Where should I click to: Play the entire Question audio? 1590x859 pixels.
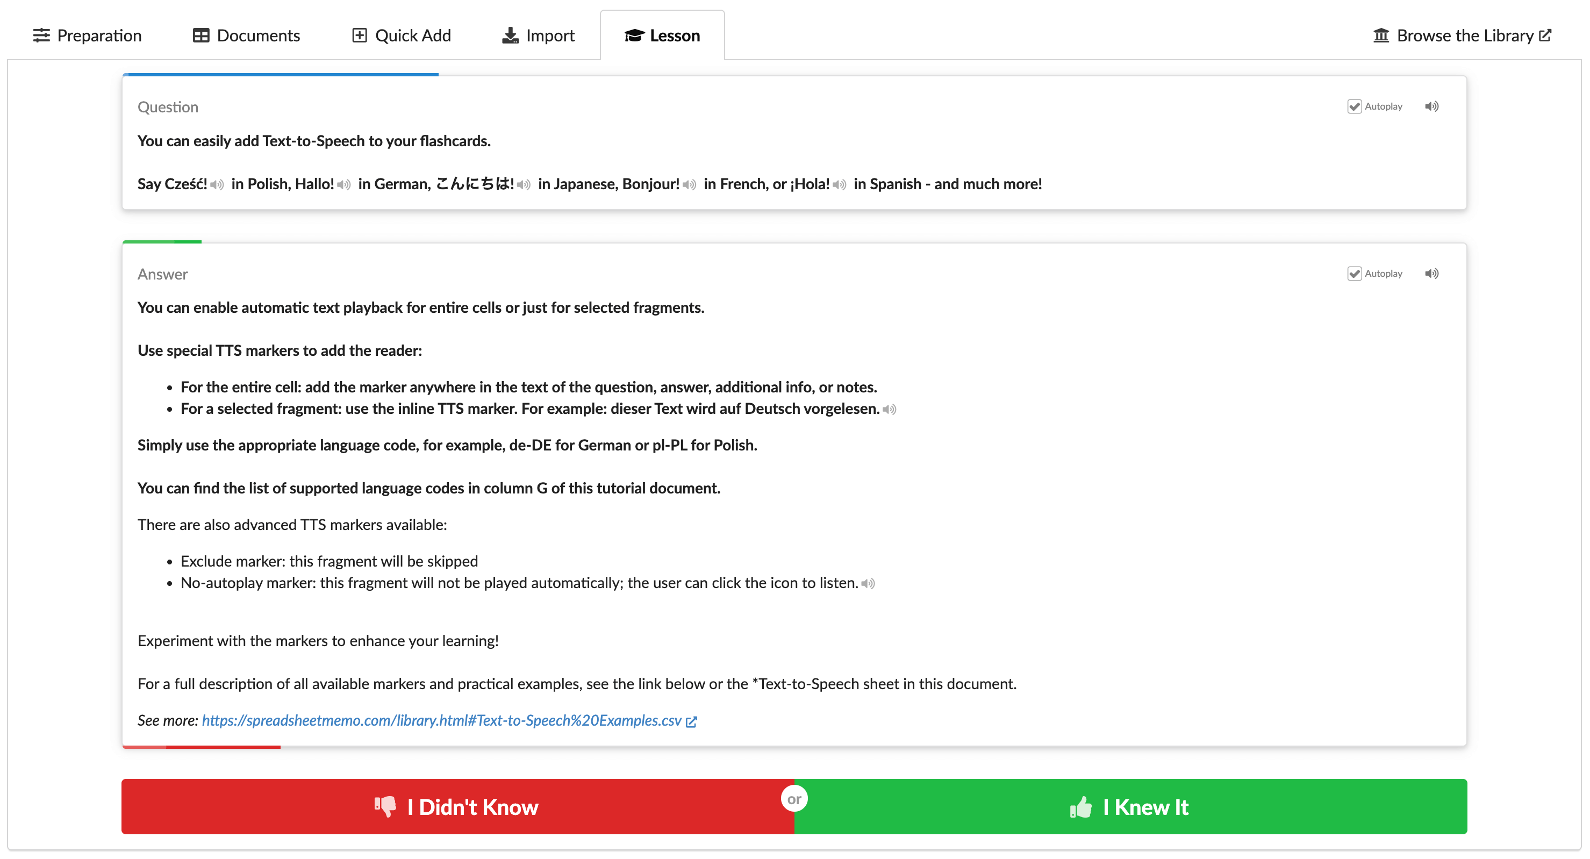tap(1432, 106)
